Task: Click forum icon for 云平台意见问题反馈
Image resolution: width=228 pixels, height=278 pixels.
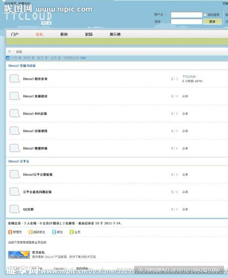Action: coord(15,192)
